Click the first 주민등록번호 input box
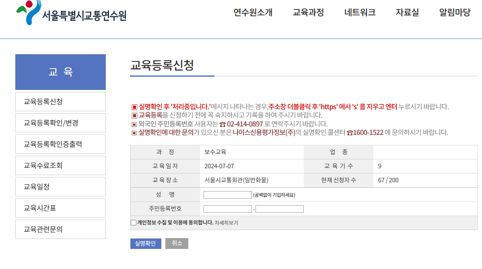Screen dimensions: 482x269 coord(227,208)
